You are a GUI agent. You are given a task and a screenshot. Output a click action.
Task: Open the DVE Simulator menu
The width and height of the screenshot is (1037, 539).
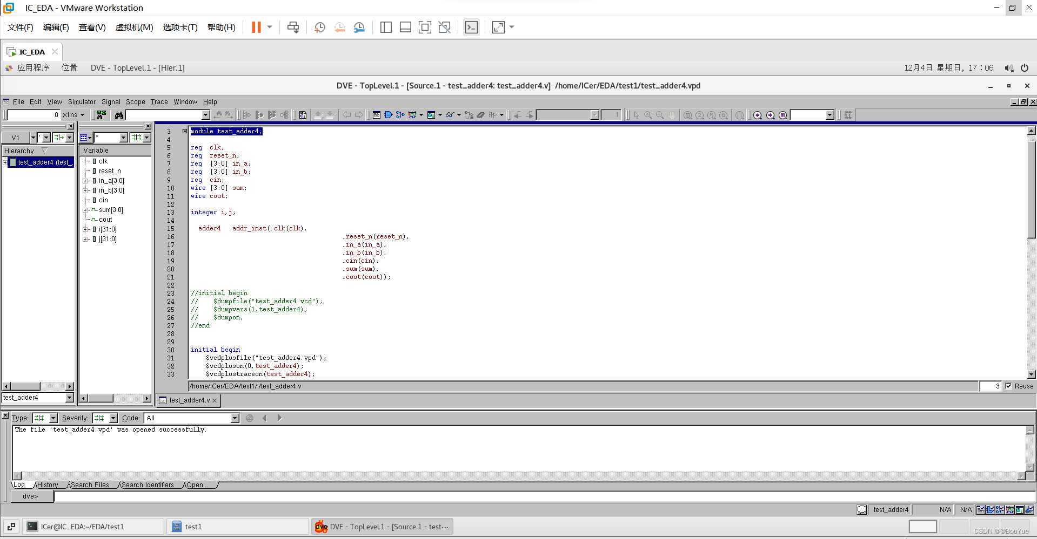tap(82, 102)
